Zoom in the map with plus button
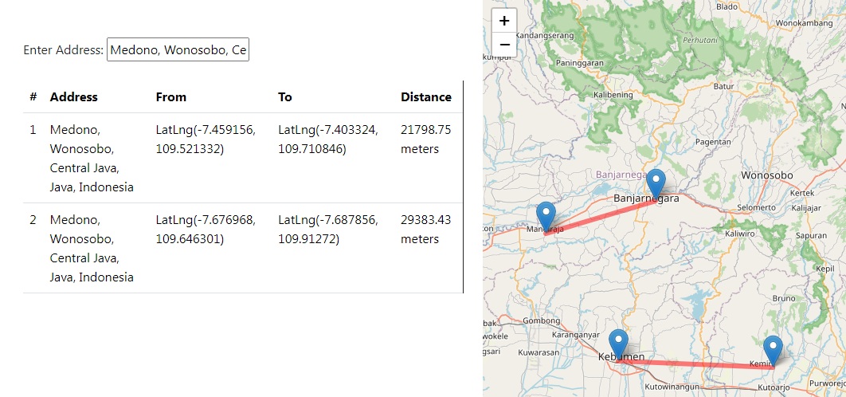 point(504,21)
